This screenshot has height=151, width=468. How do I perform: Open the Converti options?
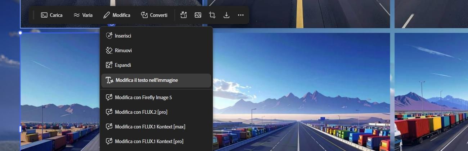[x=154, y=15]
